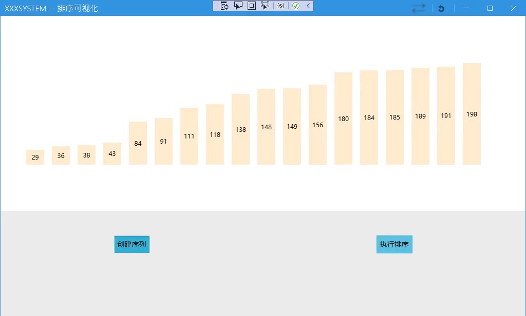Click the bar with value 111

click(x=189, y=136)
